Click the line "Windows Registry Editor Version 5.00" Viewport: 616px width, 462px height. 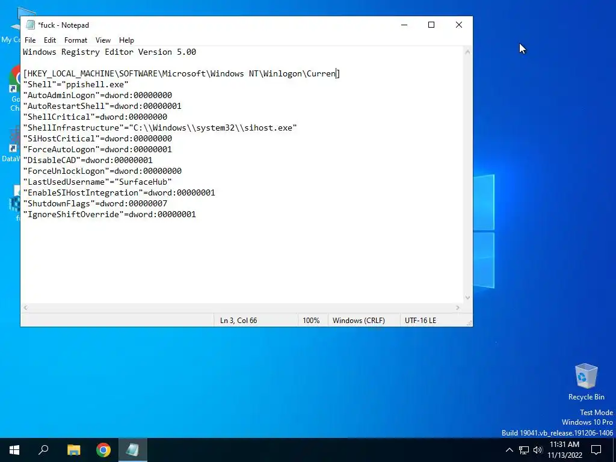[109, 52]
